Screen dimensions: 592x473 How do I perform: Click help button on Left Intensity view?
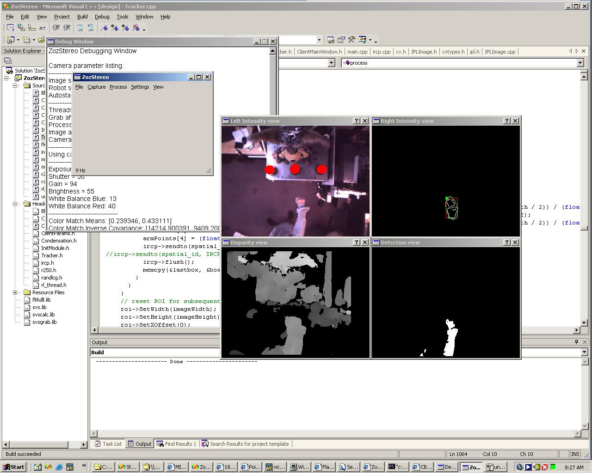coord(356,121)
